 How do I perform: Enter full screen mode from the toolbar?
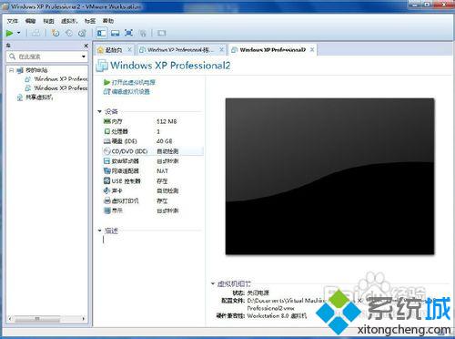(x=128, y=33)
